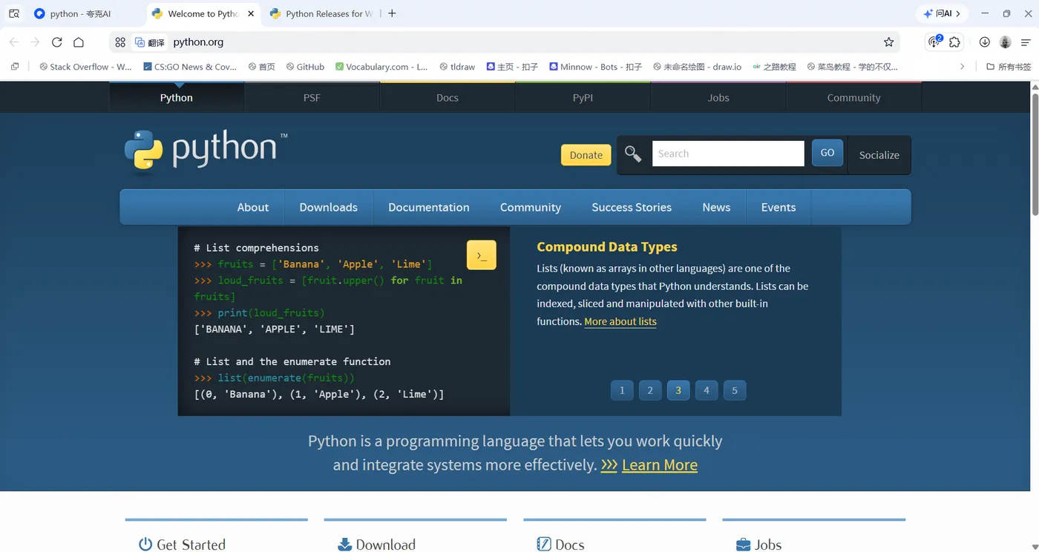Image resolution: width=1039 pixels, height=552 pixels.
Task: Open the About navigation item
Action: coord(253,207)
